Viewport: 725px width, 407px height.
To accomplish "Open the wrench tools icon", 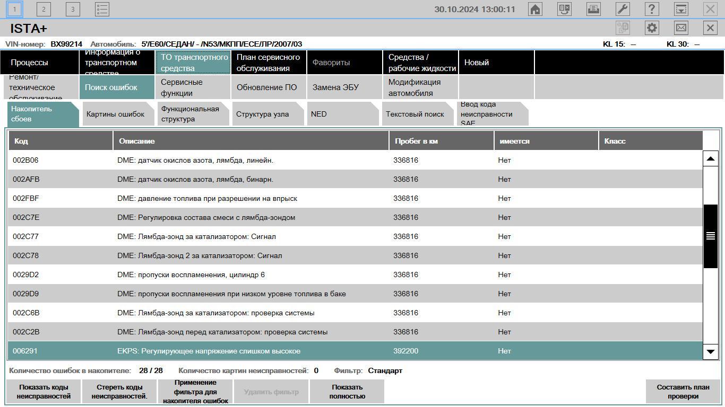I will click(623, 9).
